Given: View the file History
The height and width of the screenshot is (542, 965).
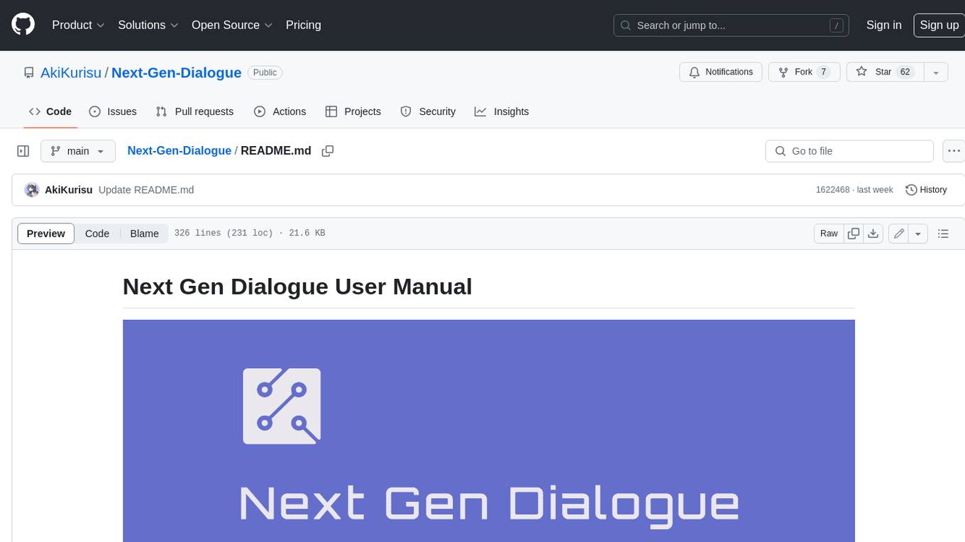Looking at the screenshot, I should [927, 190].
